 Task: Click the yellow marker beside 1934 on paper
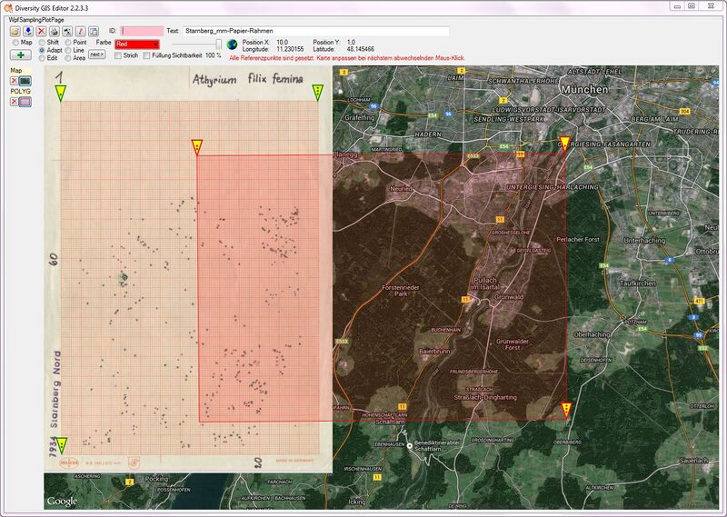pos(61,445)
